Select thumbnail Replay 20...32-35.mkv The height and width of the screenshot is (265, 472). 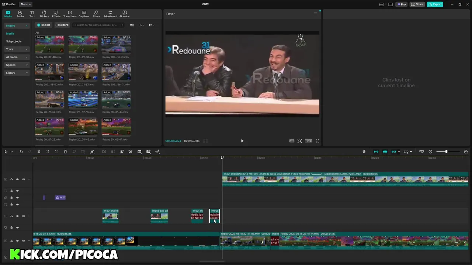tap(83, 100)
